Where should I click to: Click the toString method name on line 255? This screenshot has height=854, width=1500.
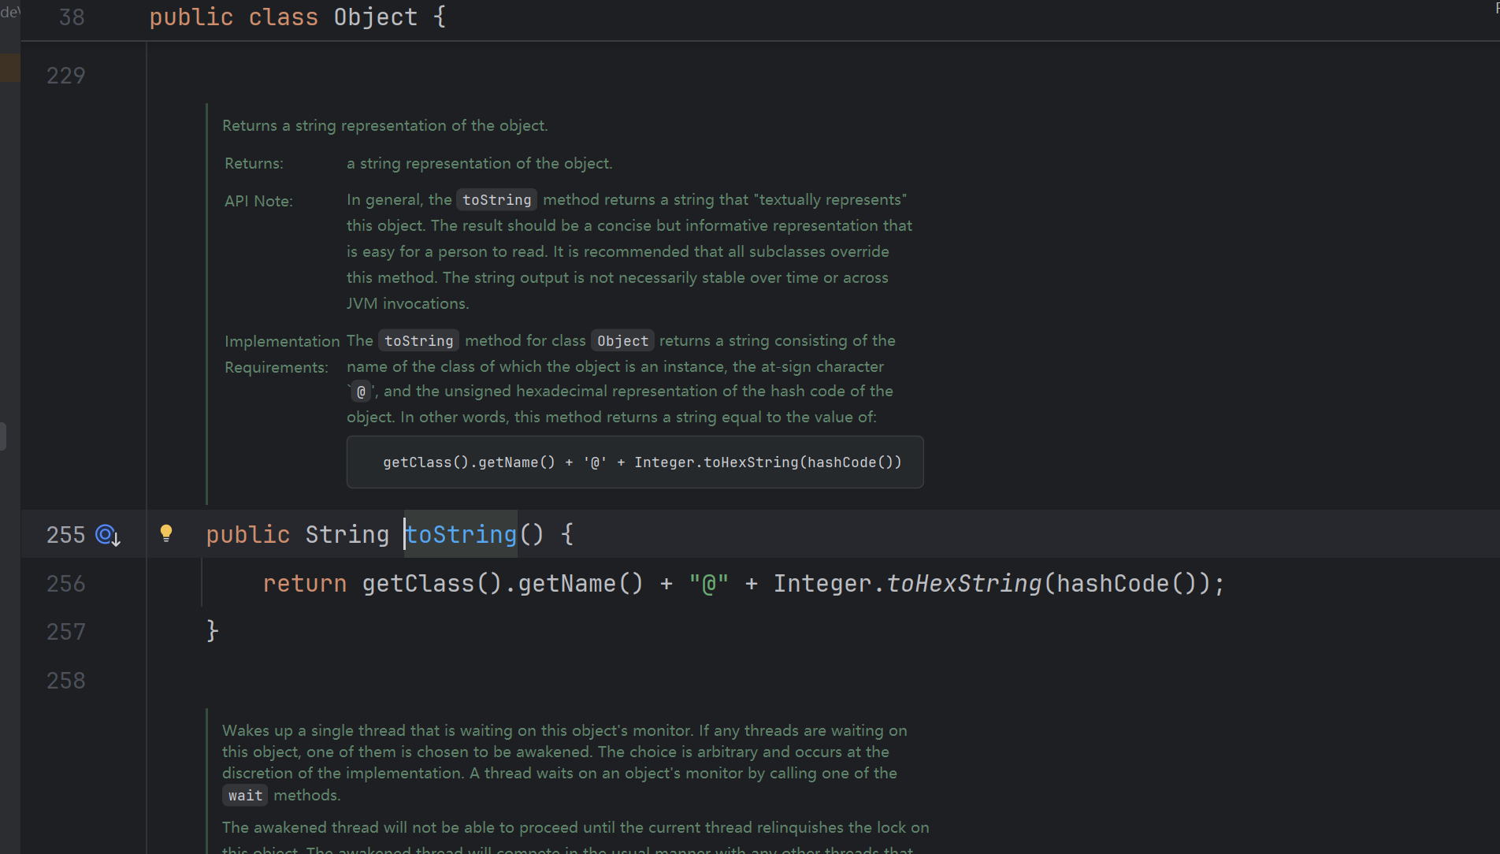tap(461, 535)
